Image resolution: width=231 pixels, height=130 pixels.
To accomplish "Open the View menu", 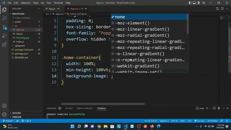I will click(x=36, y=3).
